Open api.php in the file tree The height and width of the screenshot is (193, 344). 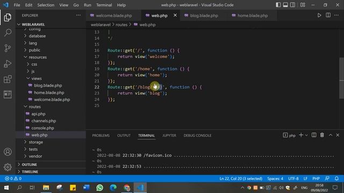tap(38, 114)
